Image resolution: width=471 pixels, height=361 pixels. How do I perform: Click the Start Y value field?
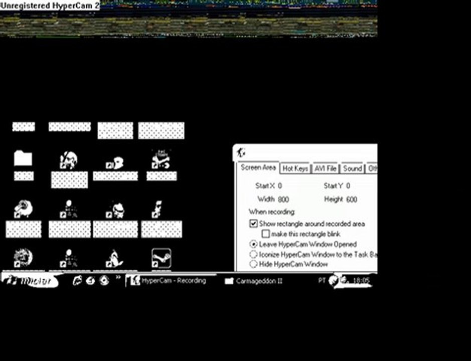point(348,186)
